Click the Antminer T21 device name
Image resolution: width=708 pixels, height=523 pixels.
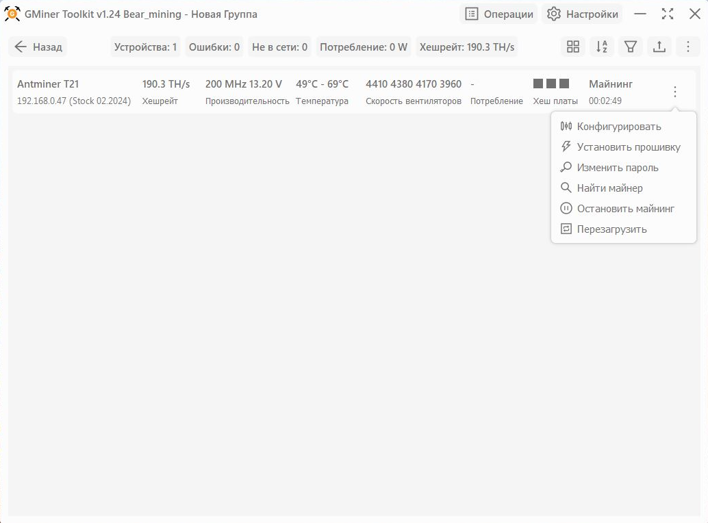tap(48, 84)
